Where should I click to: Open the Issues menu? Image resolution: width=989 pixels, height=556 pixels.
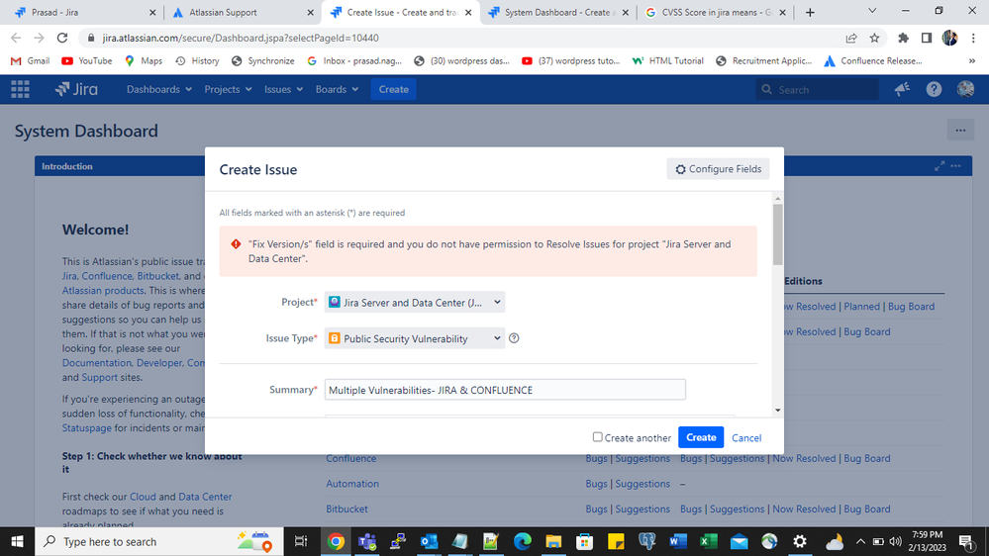pyautogui.click(x=283, y=89)
